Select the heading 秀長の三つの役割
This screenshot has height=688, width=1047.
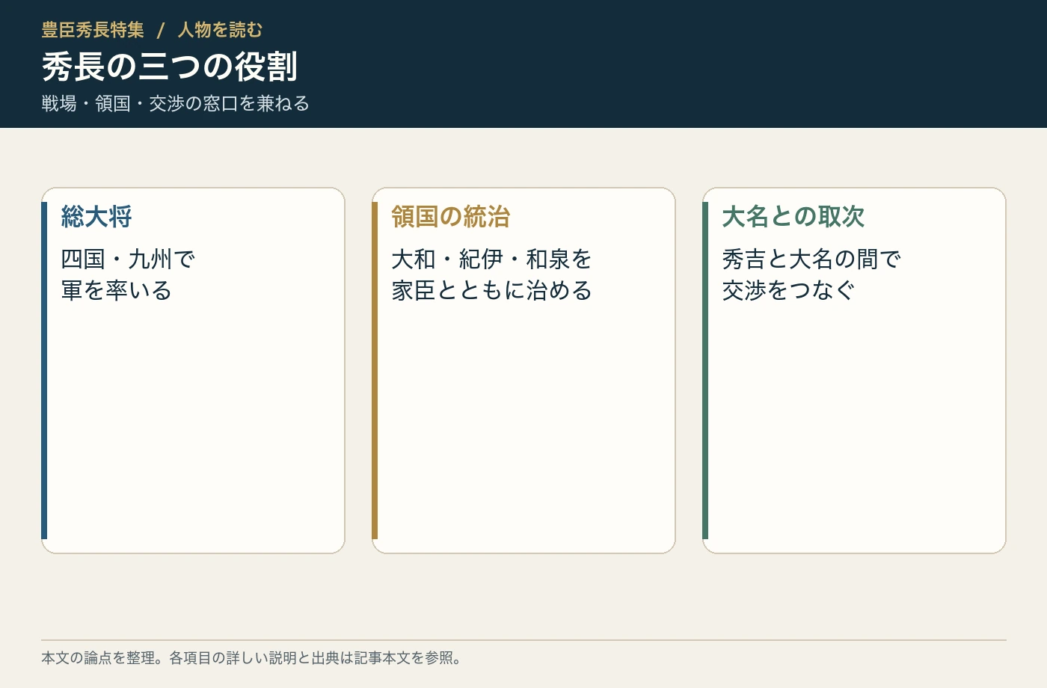[x=170, y=67]
